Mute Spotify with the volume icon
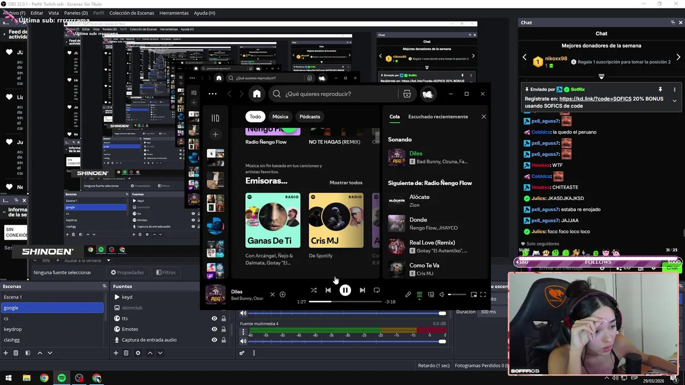 coord(442,294)
